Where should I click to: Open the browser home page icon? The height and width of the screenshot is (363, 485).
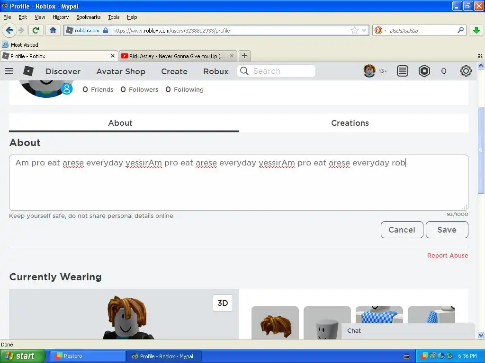pos(53,30)
